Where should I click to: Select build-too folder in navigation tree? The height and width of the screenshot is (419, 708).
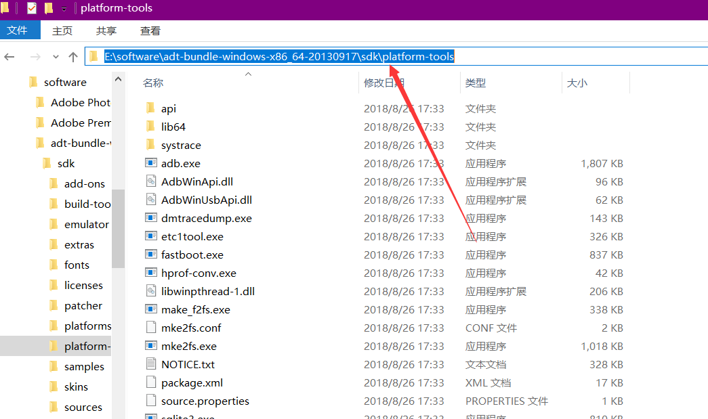pyautogui.click(x=87, y=204)
